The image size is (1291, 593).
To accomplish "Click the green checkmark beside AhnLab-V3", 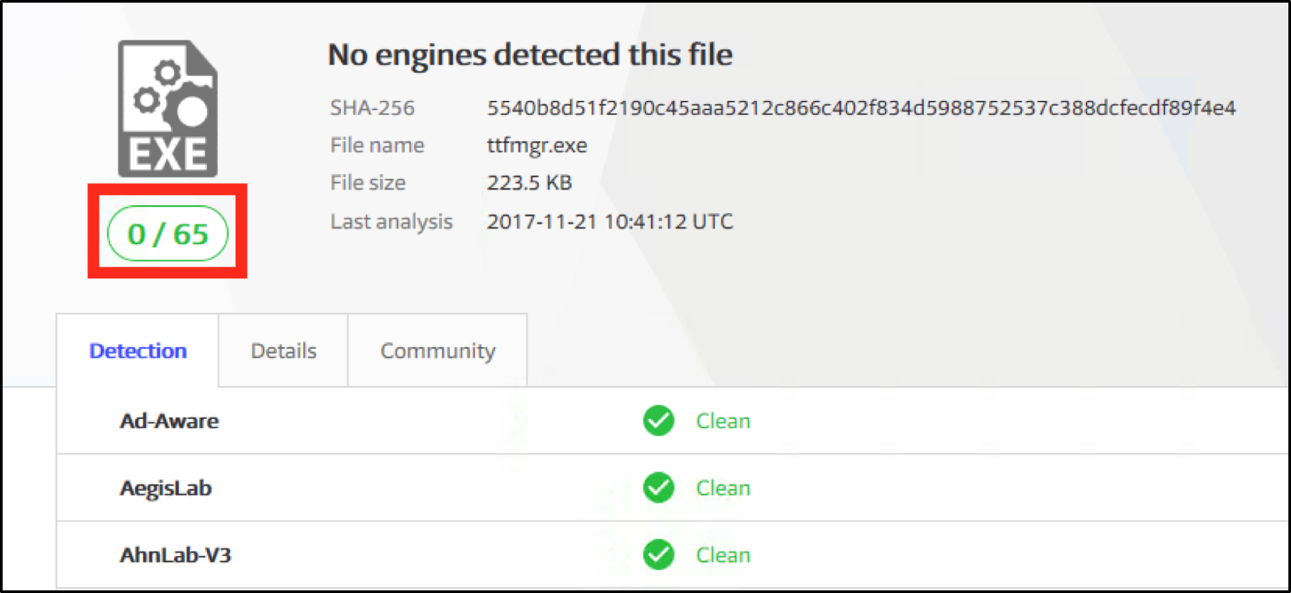I will pyautogui.click(x=658, y=555).
